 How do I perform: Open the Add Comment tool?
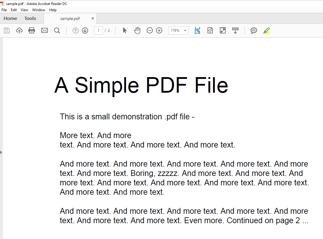[x=254, y=30]
